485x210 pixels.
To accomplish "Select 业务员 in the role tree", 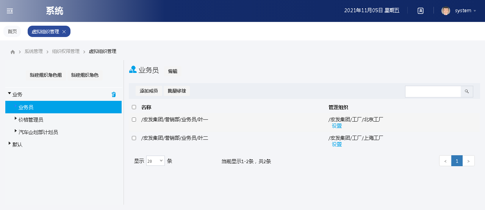I will click(26, 107).
